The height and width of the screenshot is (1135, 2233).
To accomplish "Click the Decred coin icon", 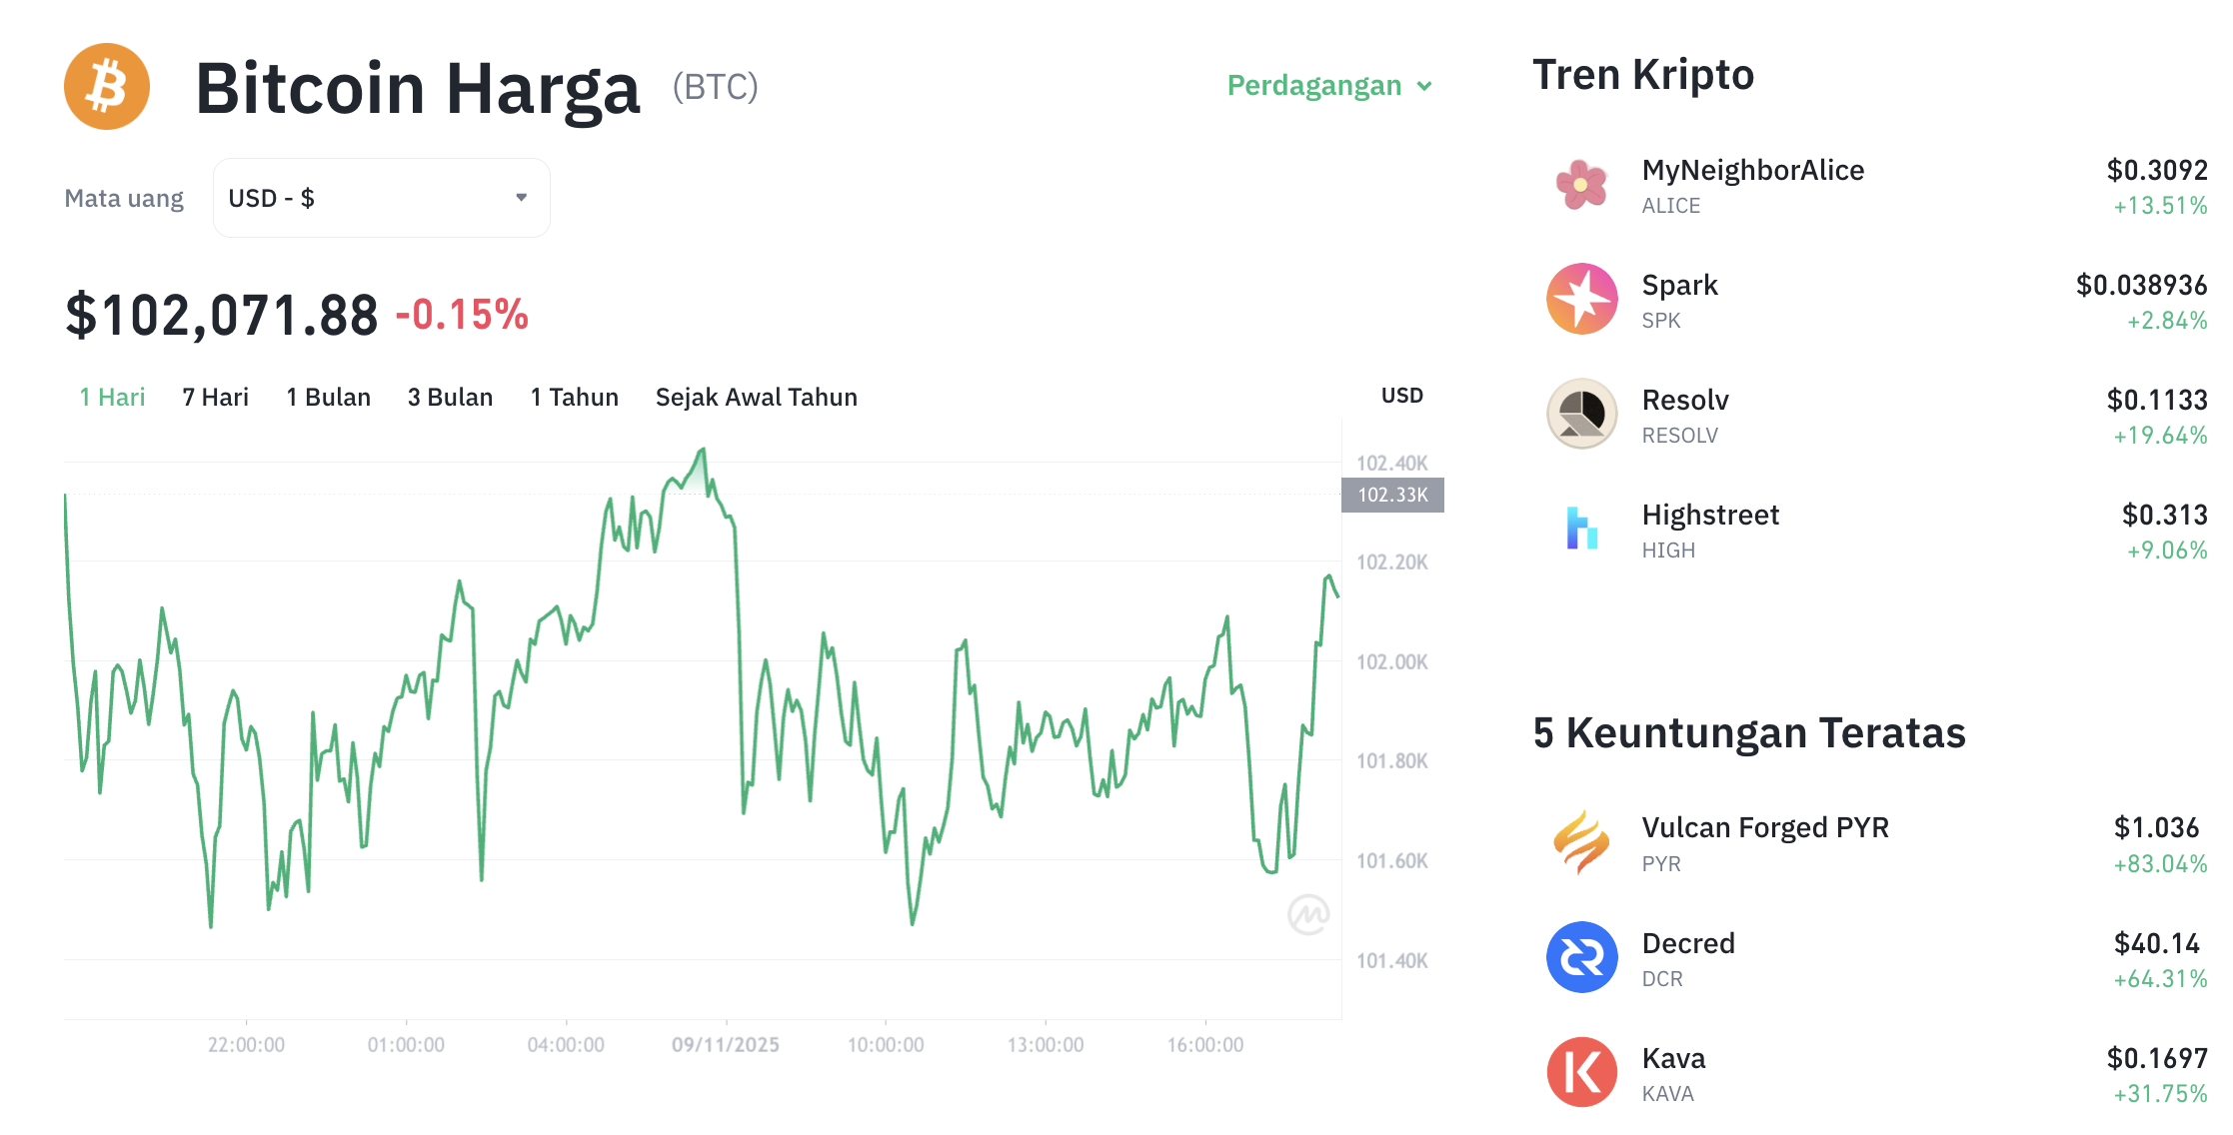I will 1582,957.
